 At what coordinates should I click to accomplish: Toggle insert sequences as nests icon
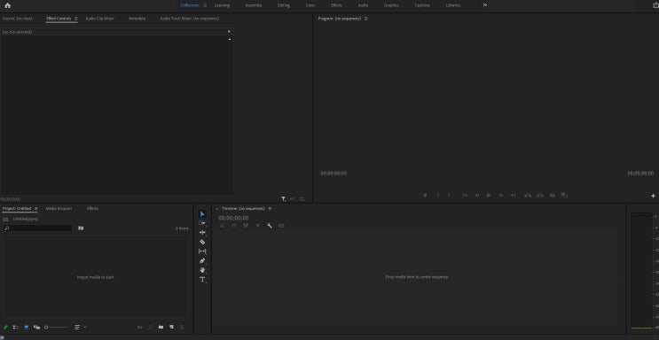tap(223, 226)
